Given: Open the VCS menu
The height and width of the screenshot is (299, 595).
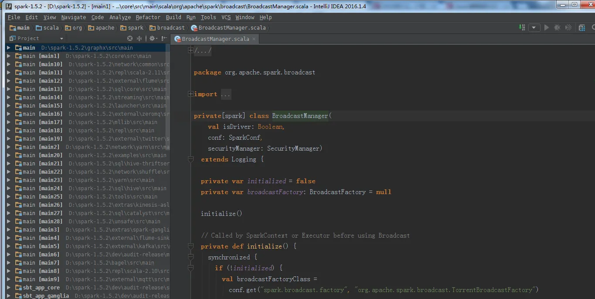Looking at the screenshot, I should 226,17.
